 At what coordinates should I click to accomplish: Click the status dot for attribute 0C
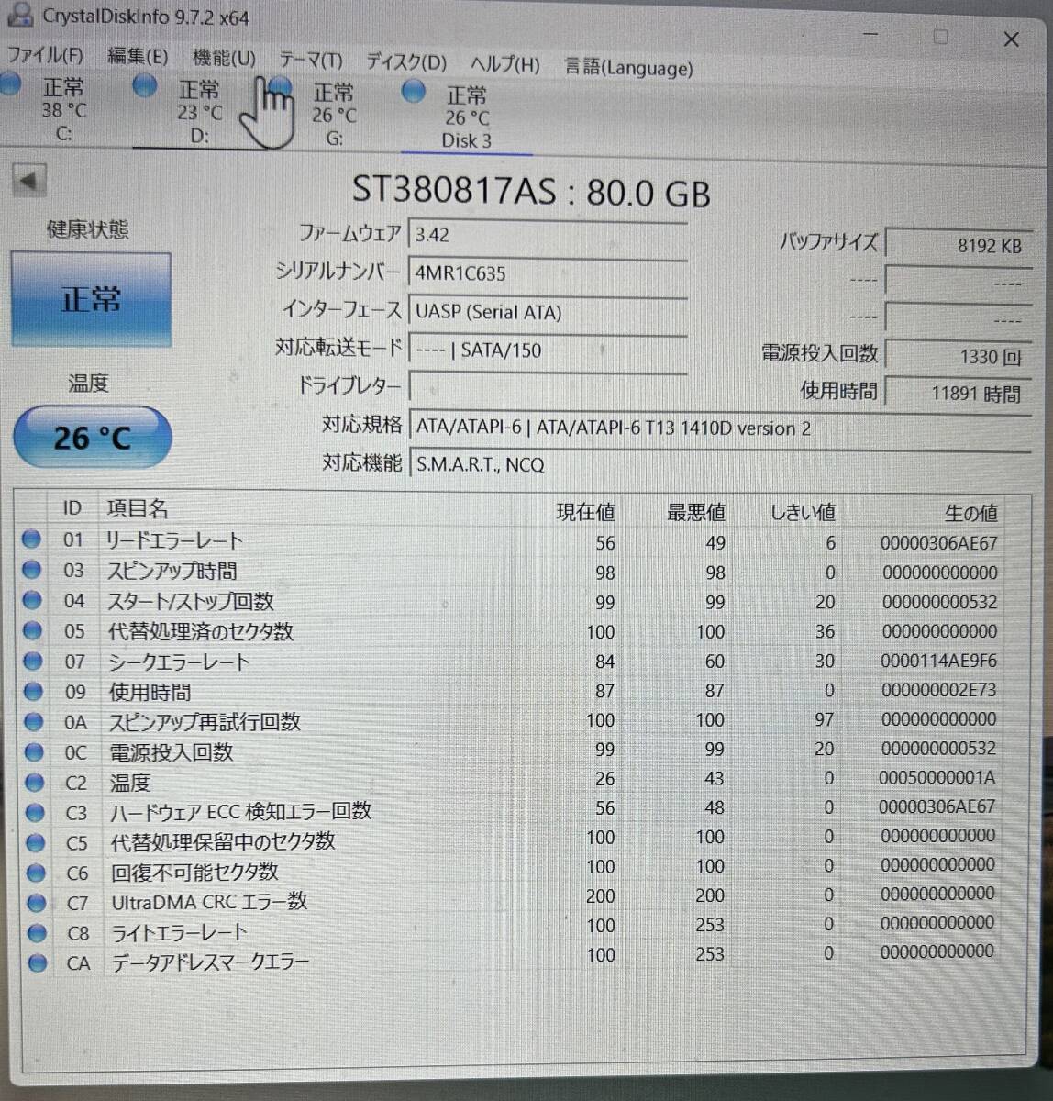(x=34, y=751)
